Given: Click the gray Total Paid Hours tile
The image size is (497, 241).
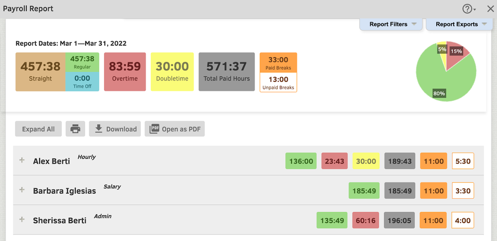Looking at the screenshot, I should (x=227, y=72).
